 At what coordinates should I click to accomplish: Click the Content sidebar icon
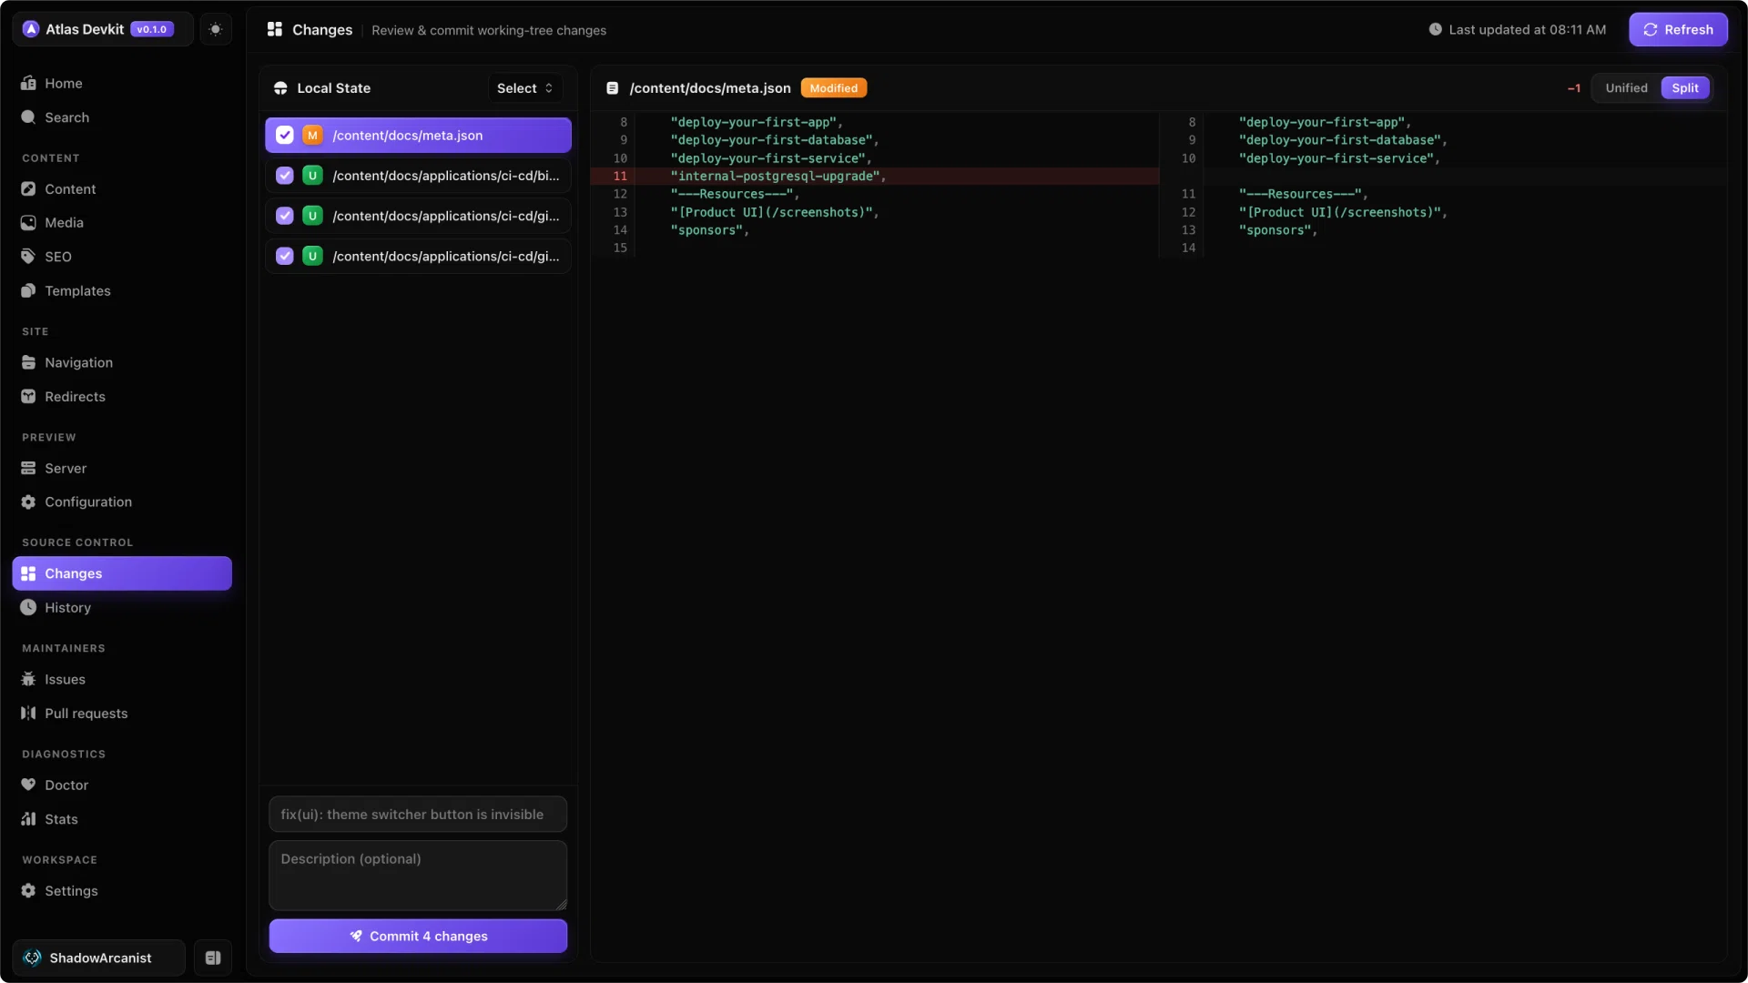coord(28,189)
